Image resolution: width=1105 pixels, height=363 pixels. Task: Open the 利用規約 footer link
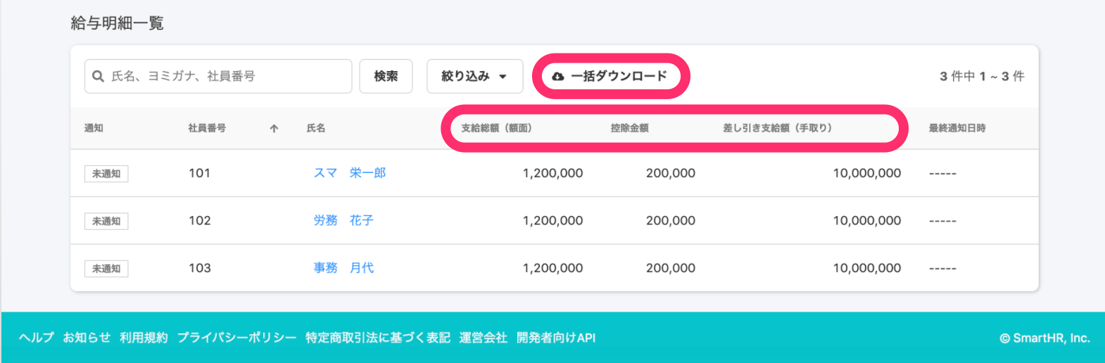coord(144,338)
